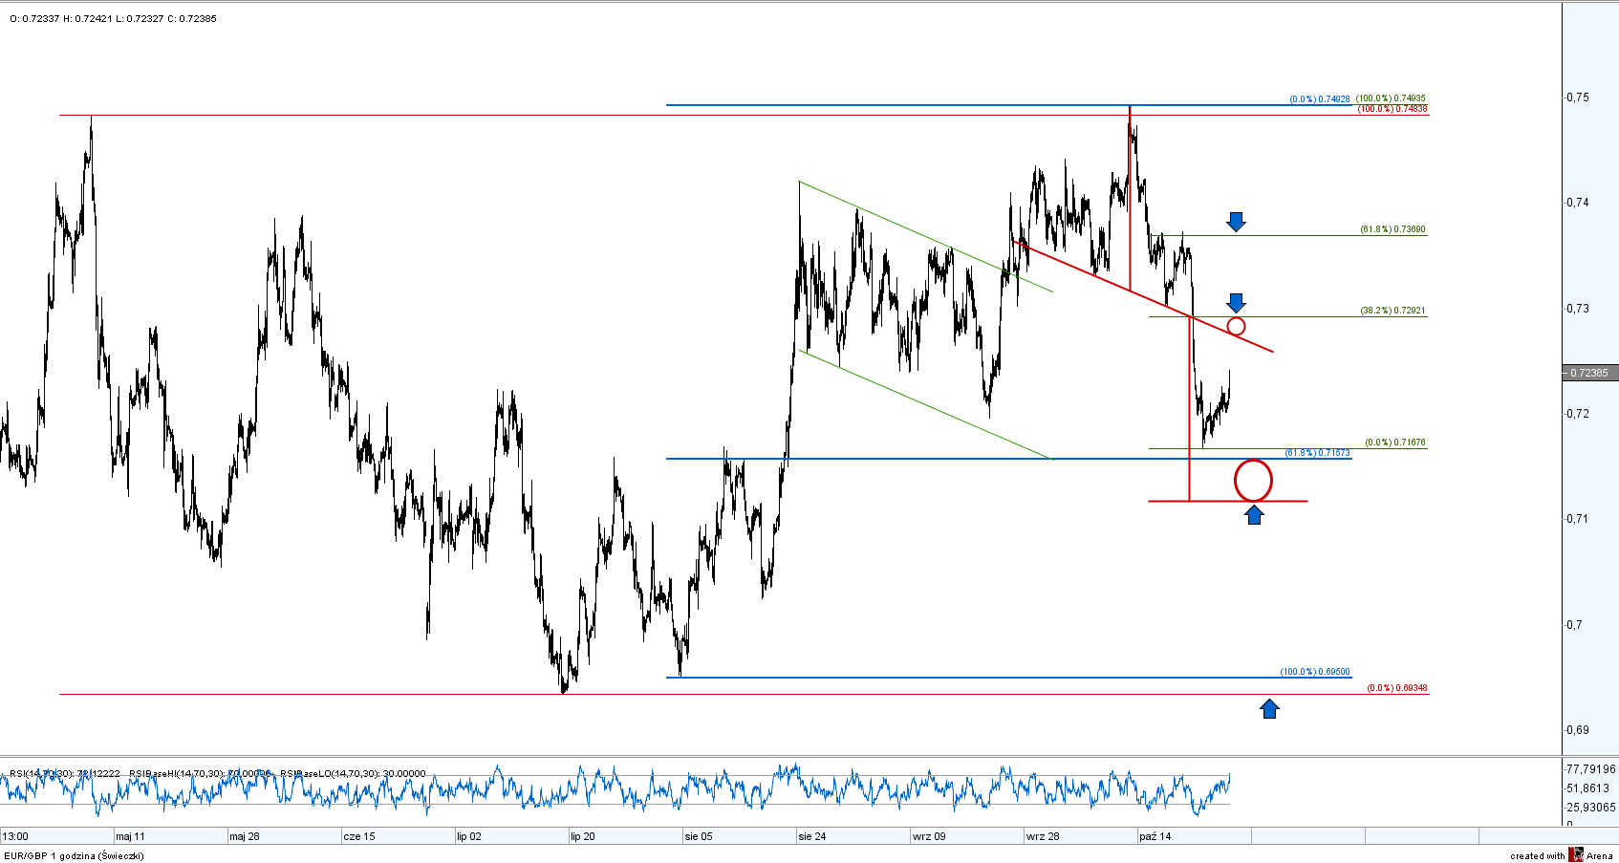Click the wrz 28 date label
The image size is (1619, 863).
pyautogui.click(x=1043, y=836)
